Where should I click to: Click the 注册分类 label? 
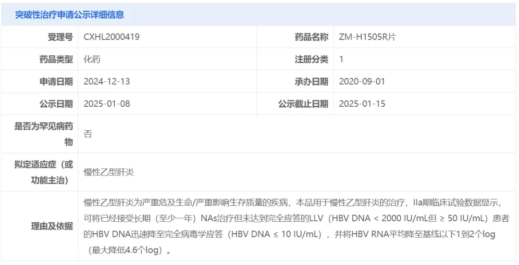tap(311, 59)
